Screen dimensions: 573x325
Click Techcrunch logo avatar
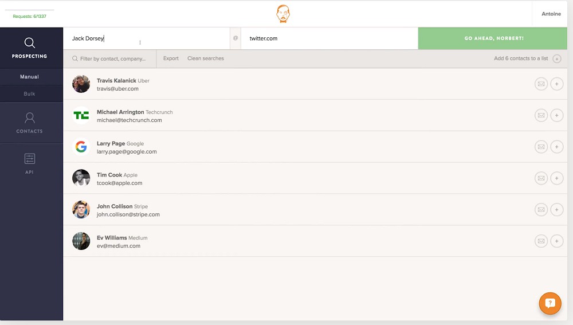point(81,116)
